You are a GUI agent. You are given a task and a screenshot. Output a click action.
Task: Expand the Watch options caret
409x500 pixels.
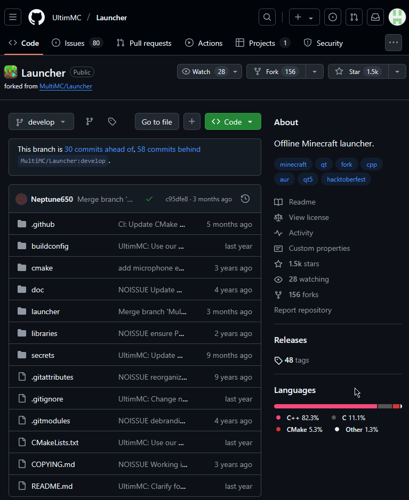coord(235,71)
